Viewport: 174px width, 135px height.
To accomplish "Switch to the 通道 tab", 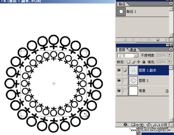I will click(133, 50).
